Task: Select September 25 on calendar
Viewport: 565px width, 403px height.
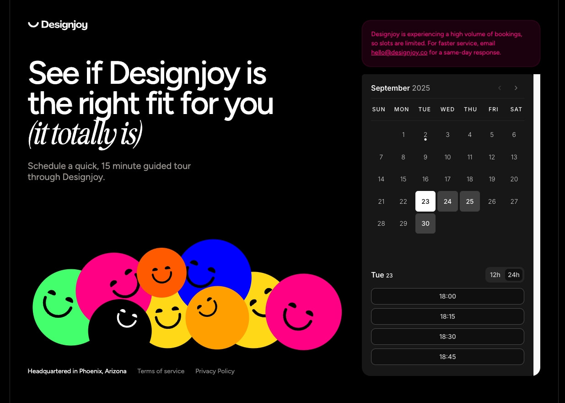Action: tap(470, 201)
